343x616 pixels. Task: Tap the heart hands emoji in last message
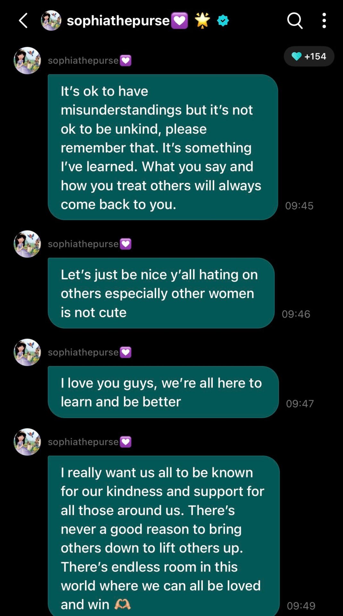[x=122, y=604]
